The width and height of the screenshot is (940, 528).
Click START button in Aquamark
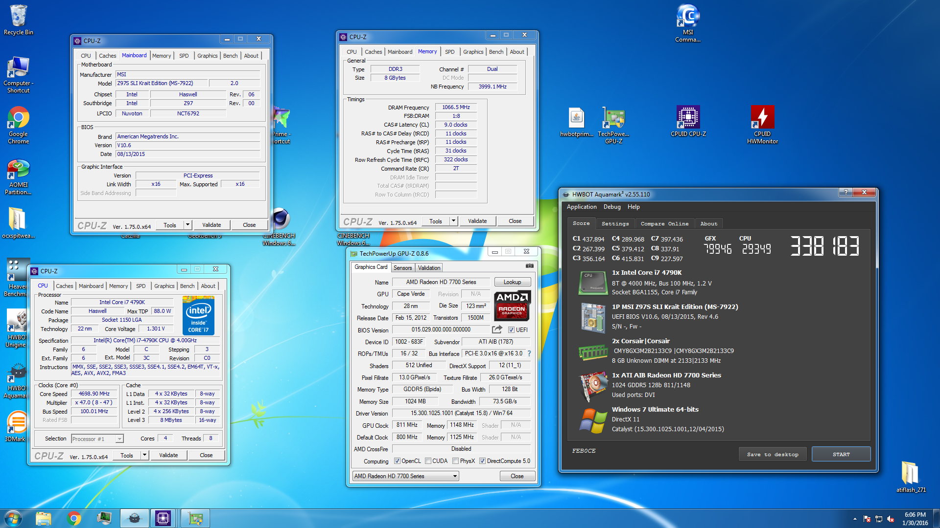(x=841, y=454)
